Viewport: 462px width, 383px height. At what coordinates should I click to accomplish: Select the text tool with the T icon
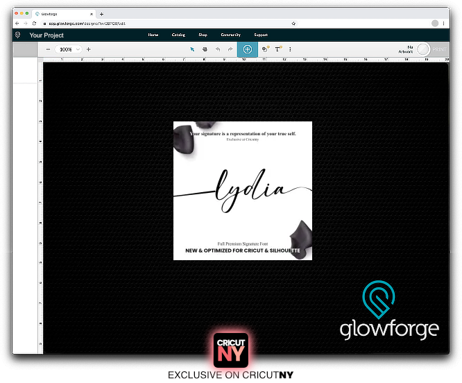click(278, 49)
